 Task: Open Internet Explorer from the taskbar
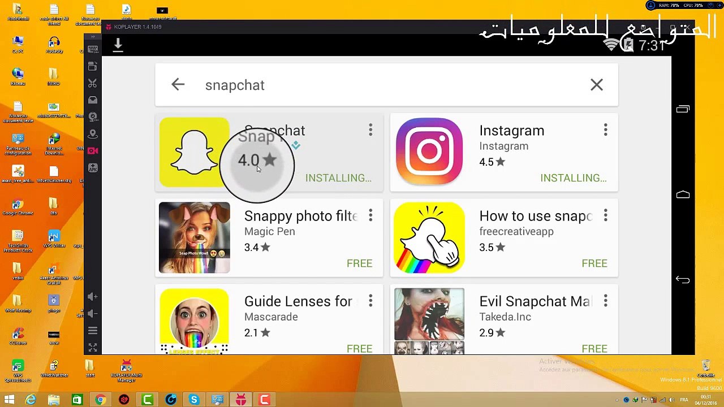(31, 400)
